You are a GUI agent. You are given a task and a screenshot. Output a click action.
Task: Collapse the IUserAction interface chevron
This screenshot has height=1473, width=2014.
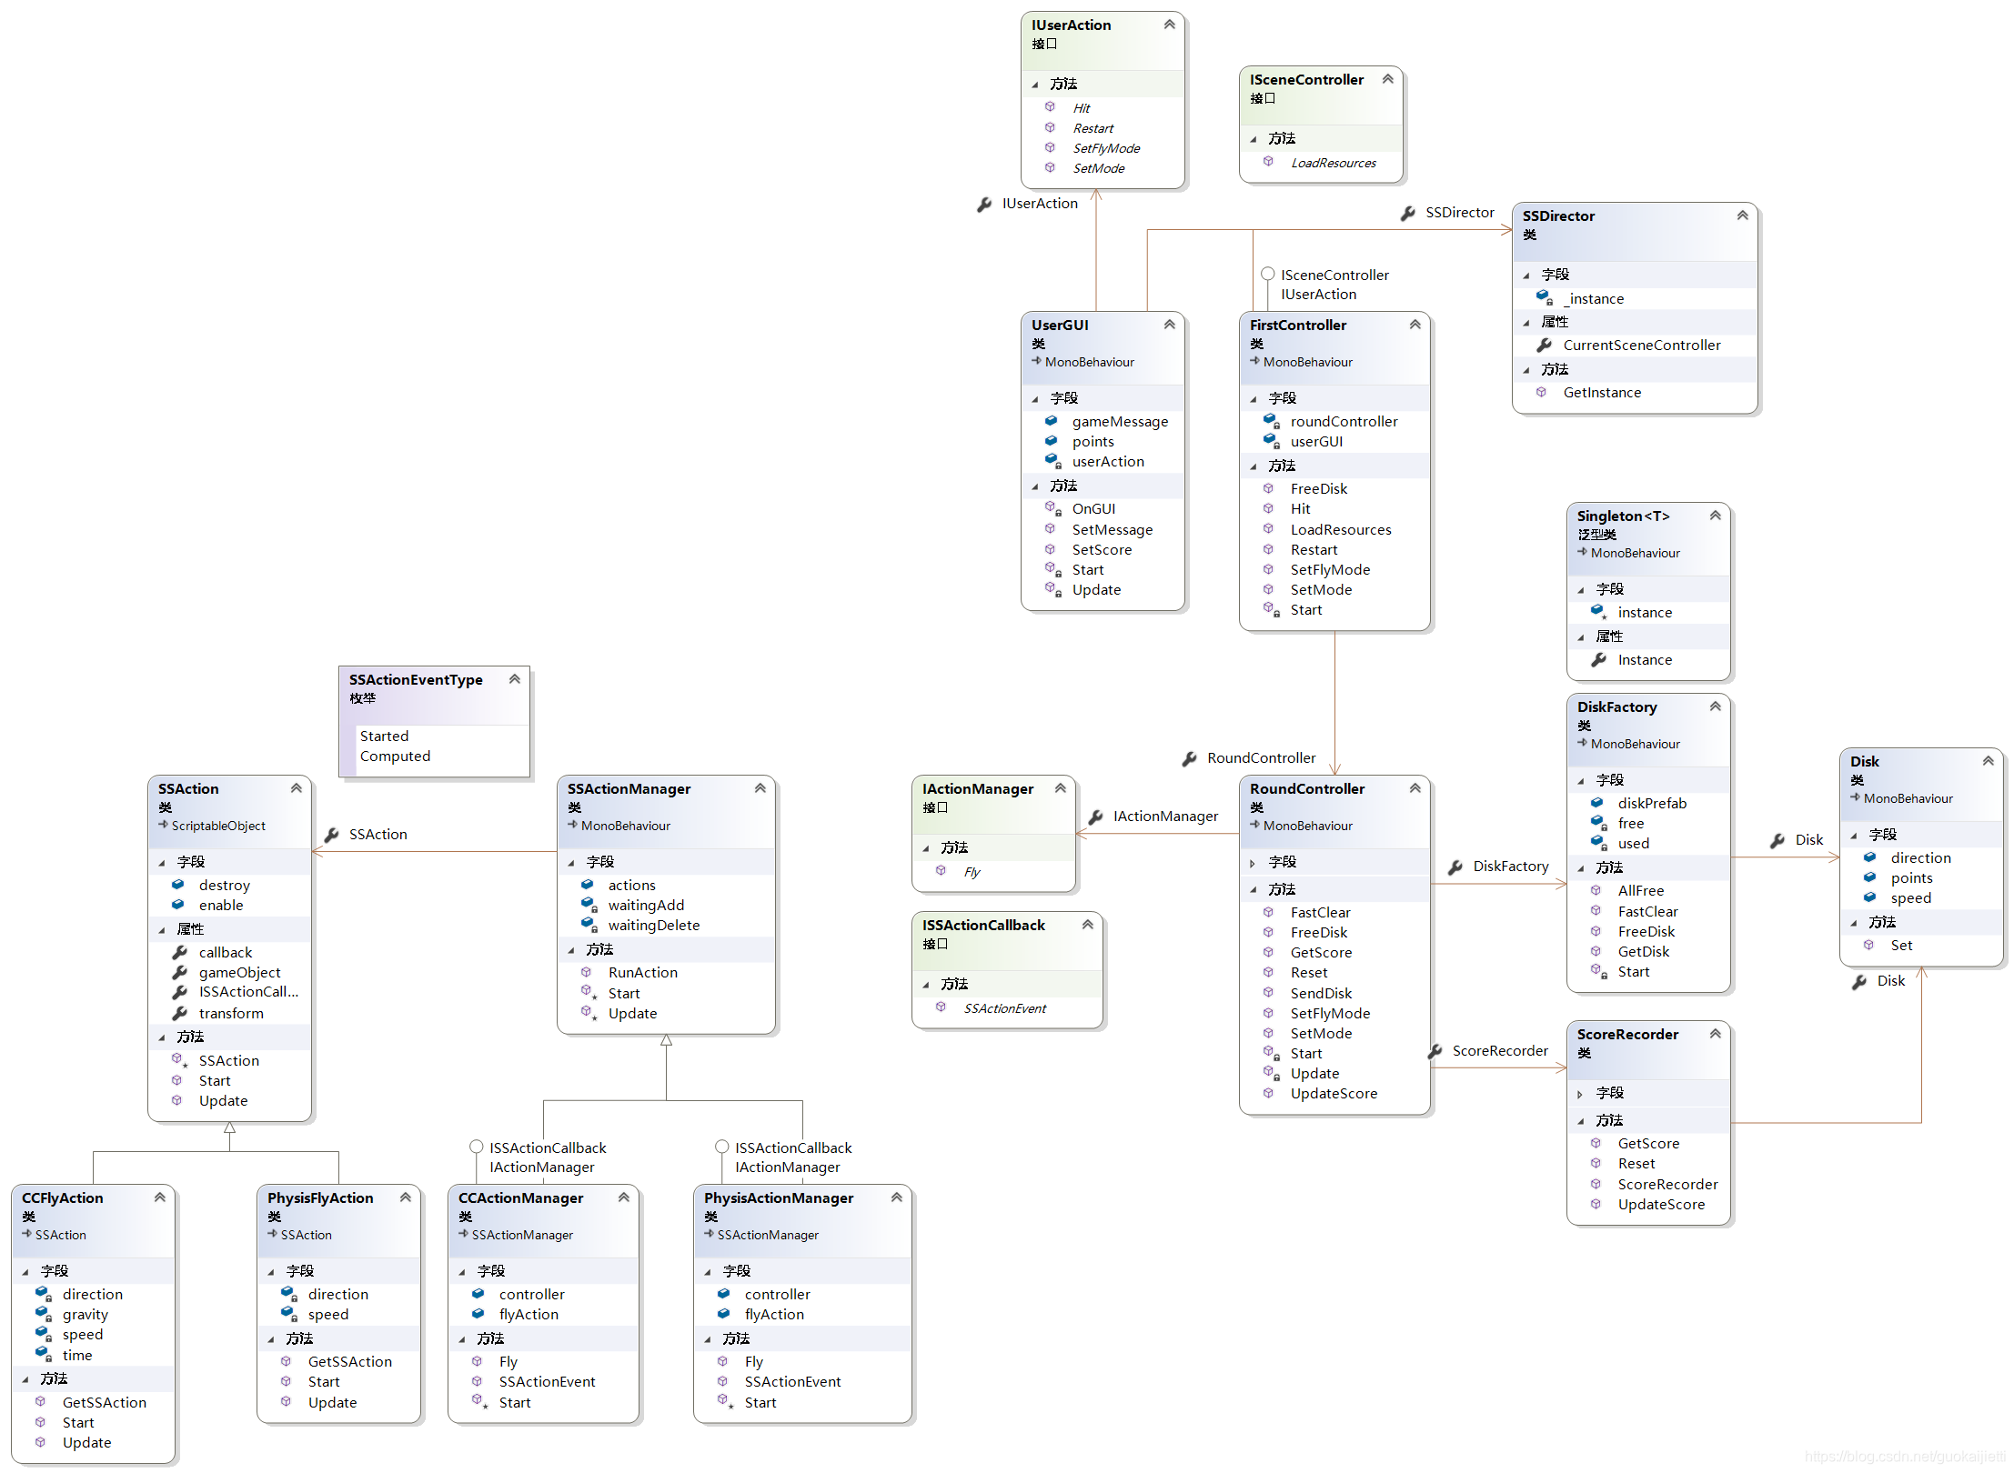[1169, 25]
